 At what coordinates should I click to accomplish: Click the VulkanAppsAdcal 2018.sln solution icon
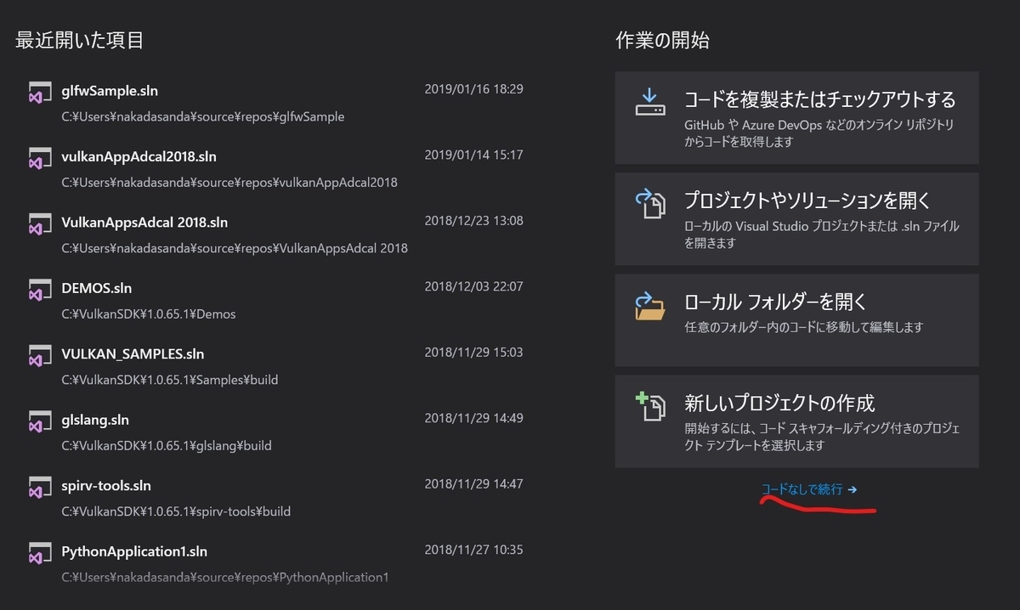click(x=40, y=223)
